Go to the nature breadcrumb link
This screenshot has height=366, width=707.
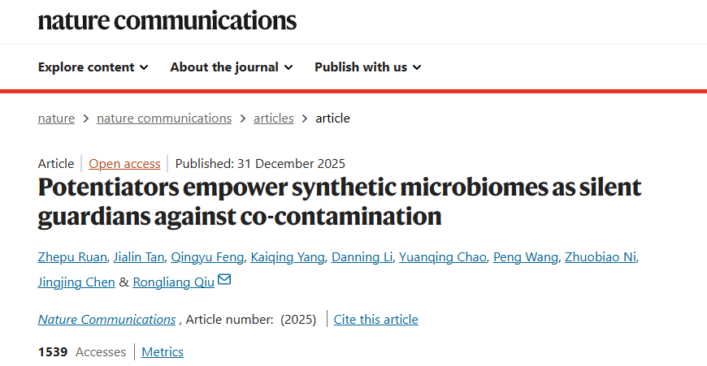56,118
